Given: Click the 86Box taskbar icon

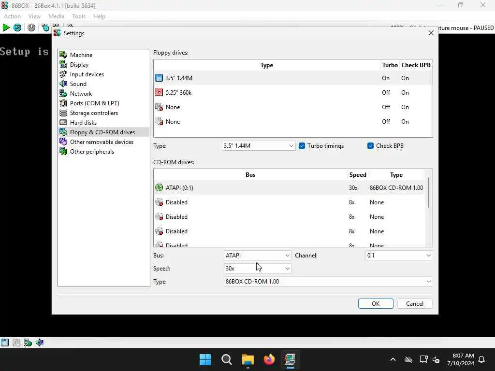Looking at the screenshot, I should (290, 359).
